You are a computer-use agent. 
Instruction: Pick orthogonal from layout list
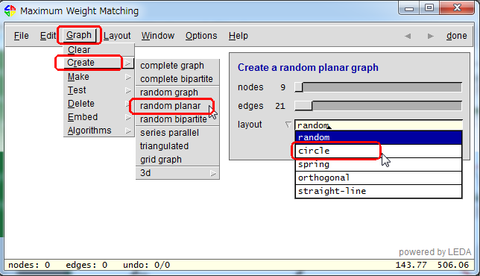379,178
